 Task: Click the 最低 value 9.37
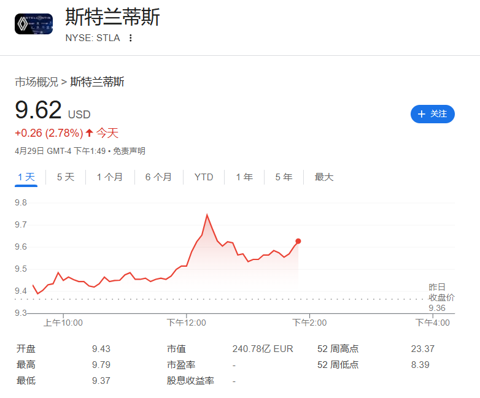pos(101,381)
